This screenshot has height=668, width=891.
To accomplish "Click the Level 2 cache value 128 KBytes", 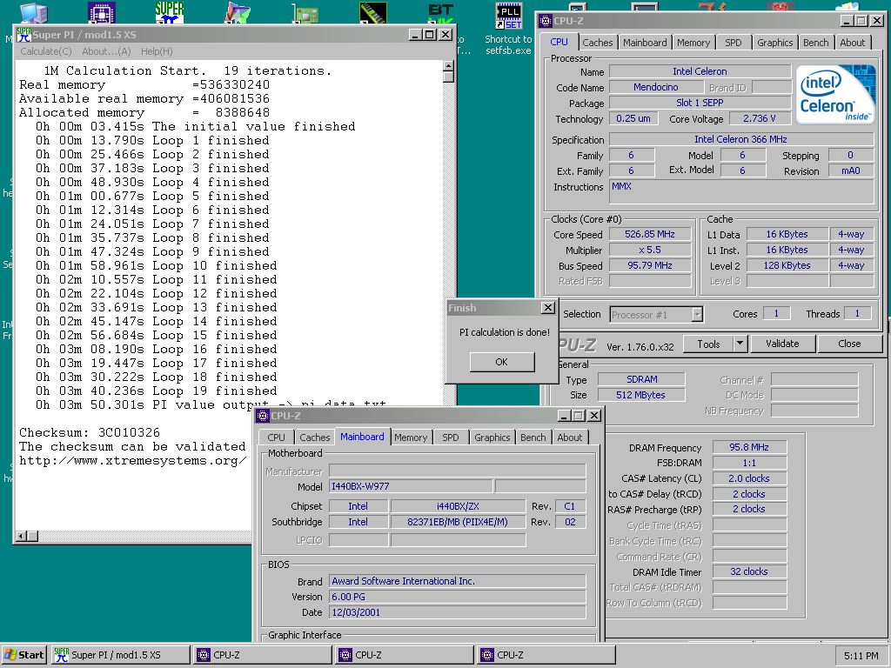I will pos(787,265).
